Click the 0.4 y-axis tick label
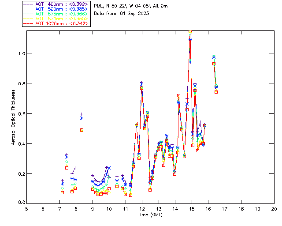282x226 pixels. click(x=22, y=144)
